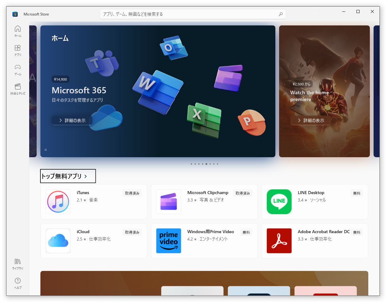Image resolution: width=386 pixels, height=302 pixels.
Task: Click the Microsoft Store logo in title bar
Action: point(15,14)
